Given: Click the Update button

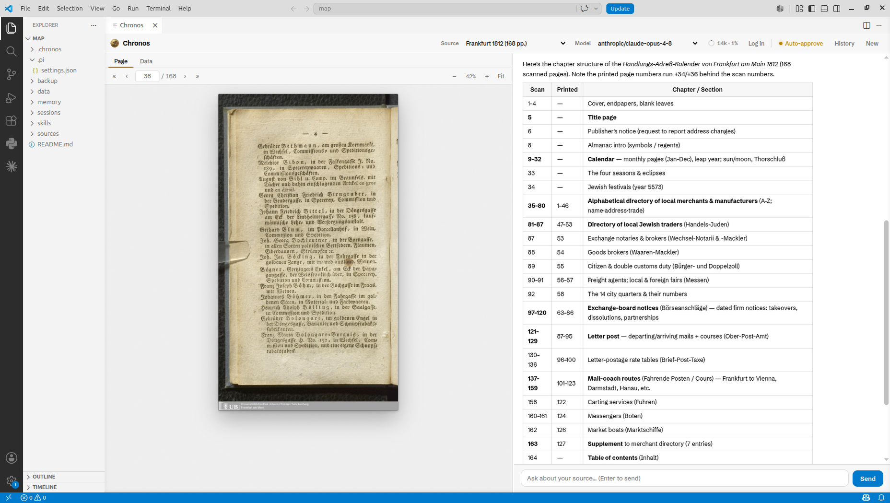Looking at the screenshot, I should pyautogui.click(x=620, y=9).
